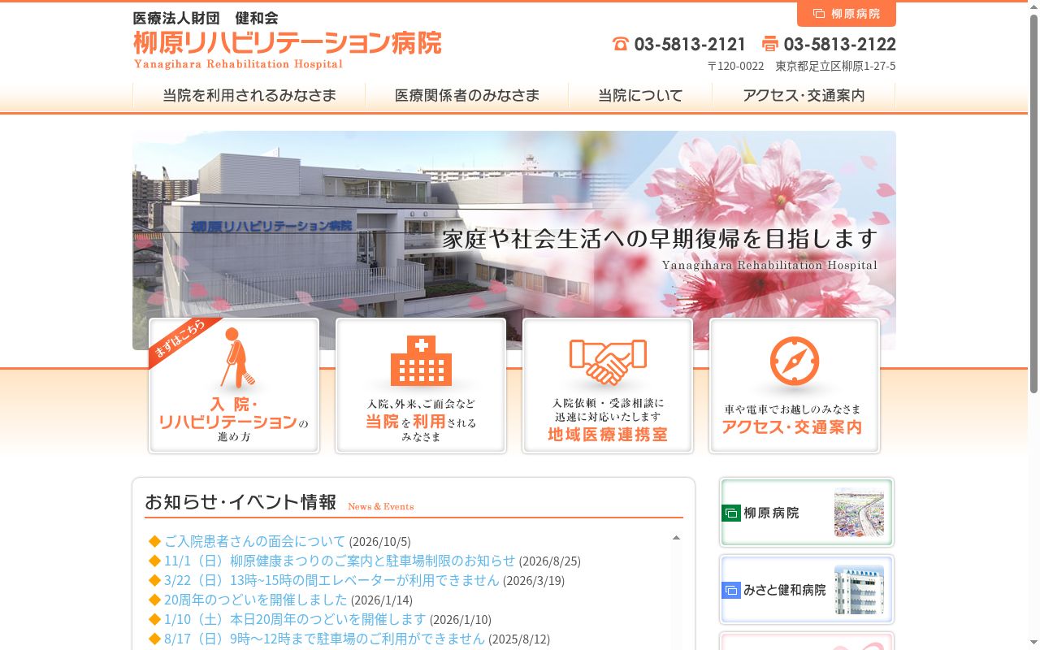Click the window icon in 柳原病院 top button
This screenshot has width=1040, height=650.
(819, 14)
